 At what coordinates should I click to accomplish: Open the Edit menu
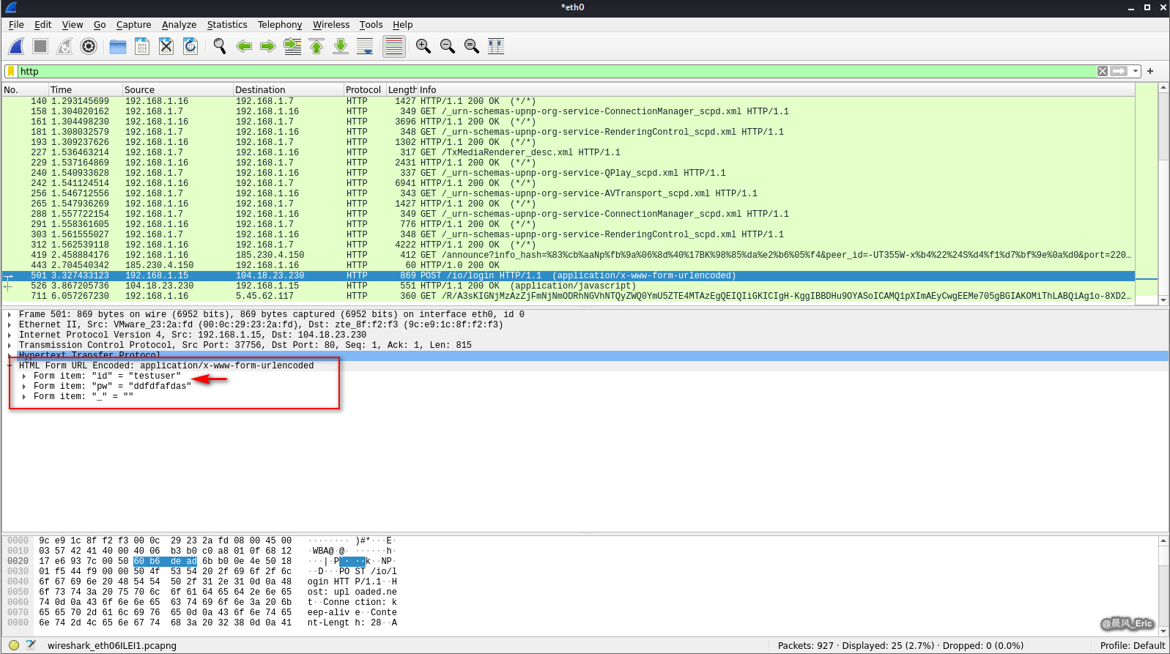point(42,24)
